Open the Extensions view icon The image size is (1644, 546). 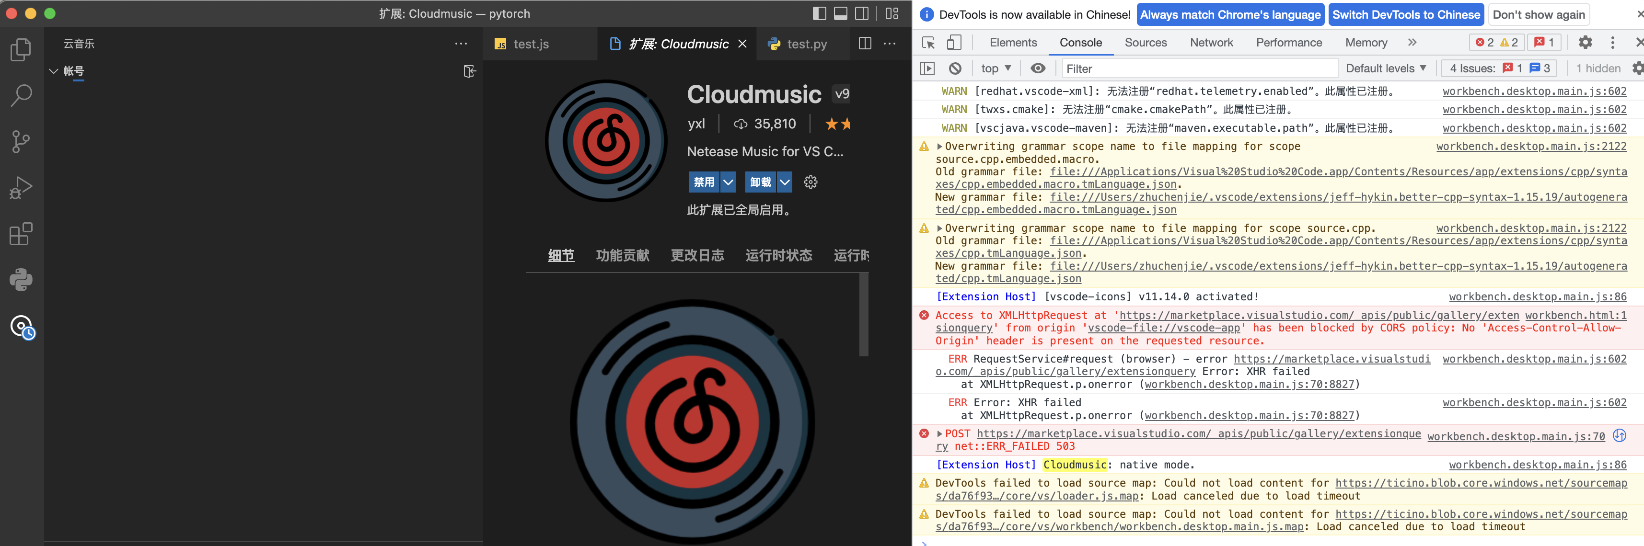tap(21, 234)
